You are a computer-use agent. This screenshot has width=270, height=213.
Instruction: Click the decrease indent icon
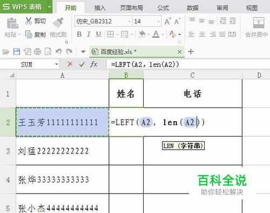[223, 21]
